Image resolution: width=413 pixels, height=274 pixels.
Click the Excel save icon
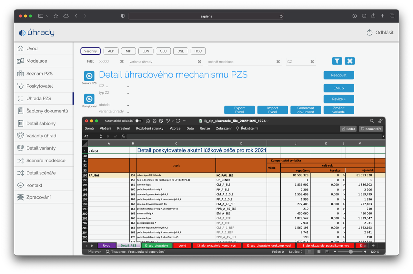click(x=154, y=121)
